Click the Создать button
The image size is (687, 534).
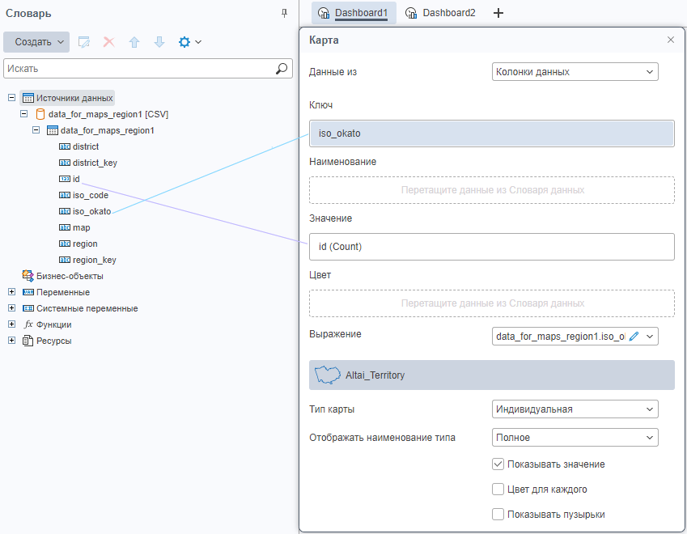pos(36,41)
